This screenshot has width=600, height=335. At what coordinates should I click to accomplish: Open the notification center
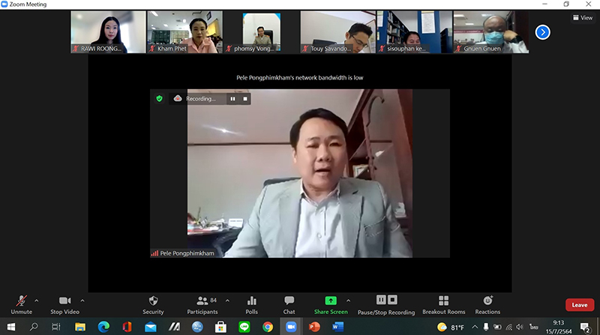pos(585,327)
